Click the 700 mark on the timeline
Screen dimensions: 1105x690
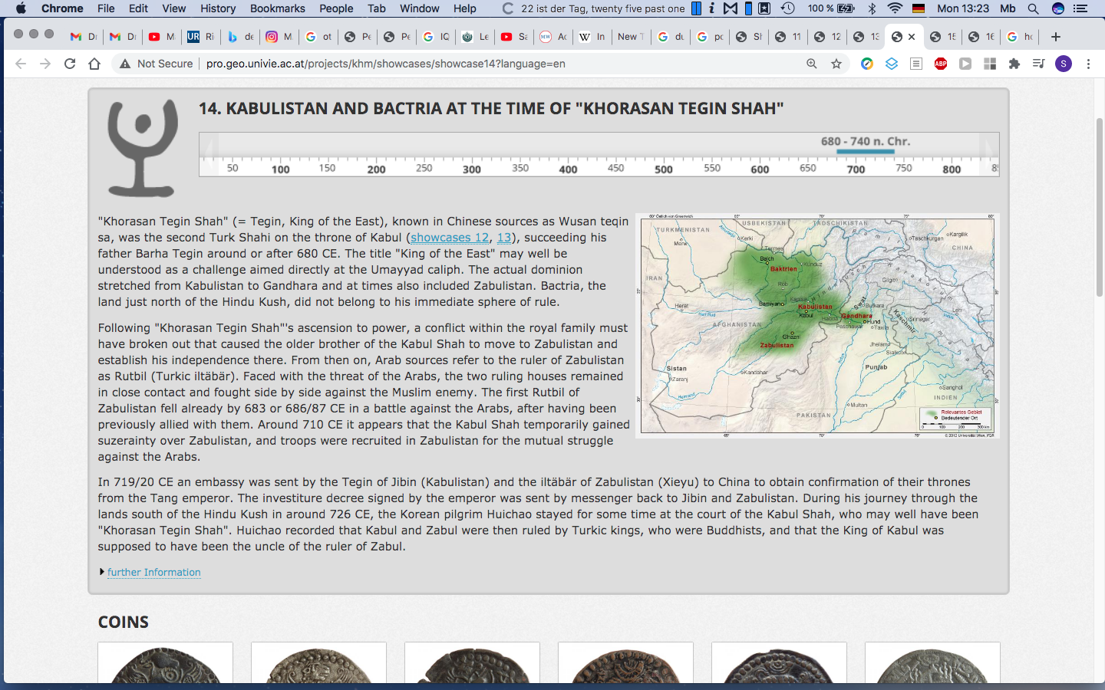tap(856, 169)
